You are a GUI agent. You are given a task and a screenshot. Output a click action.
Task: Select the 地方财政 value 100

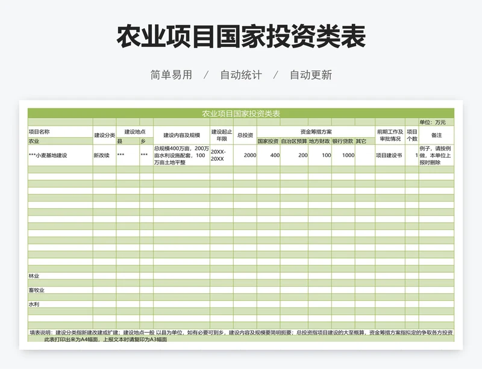click(320, 155)
